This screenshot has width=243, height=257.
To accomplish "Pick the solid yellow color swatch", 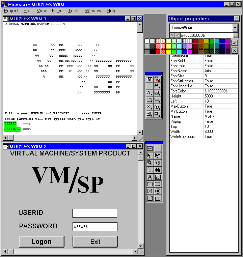I will click(168, 52).
